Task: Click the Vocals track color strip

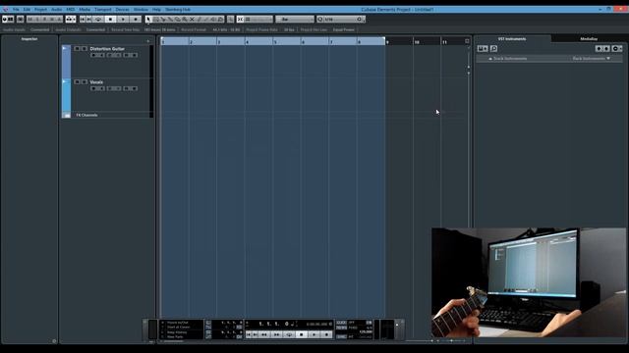Action: [x=66, y=94]
